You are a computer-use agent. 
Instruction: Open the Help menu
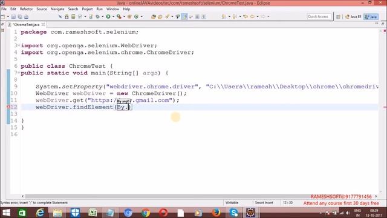pyautogui.click(x=126, y=9)
